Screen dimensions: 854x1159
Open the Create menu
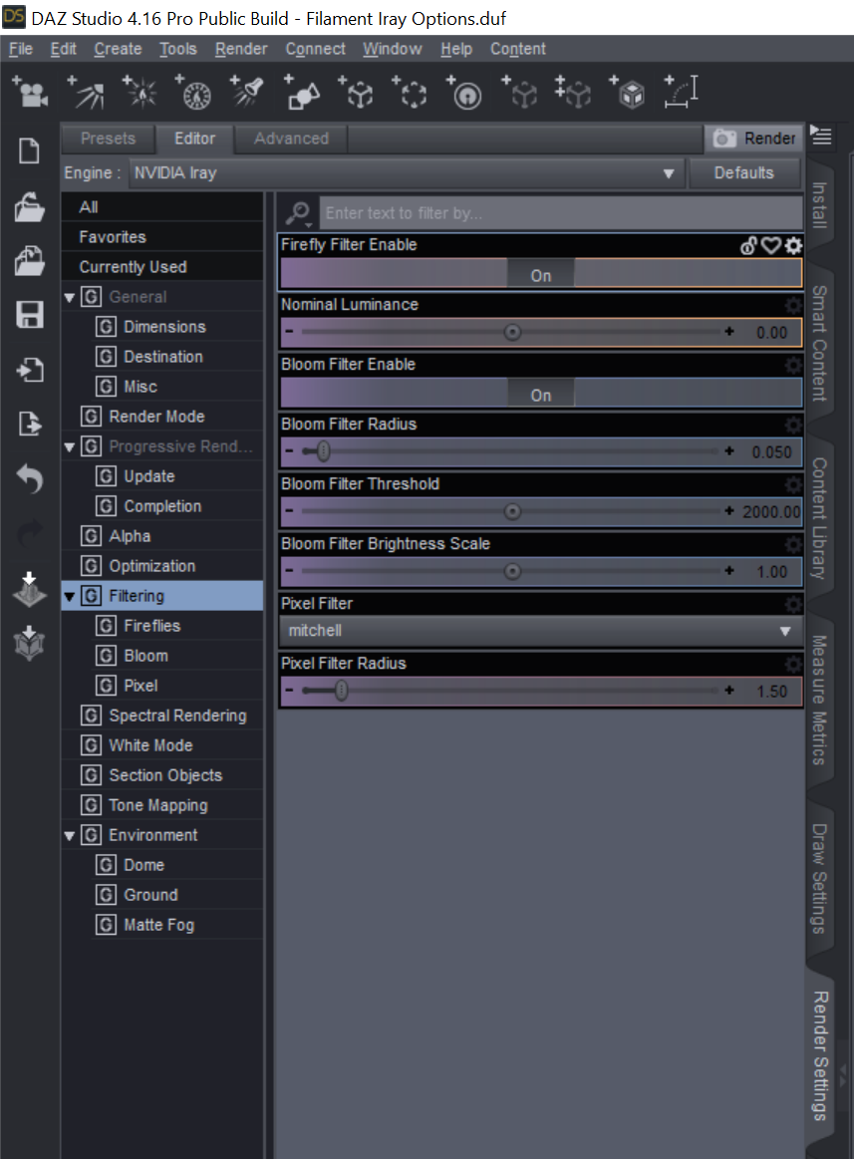(118, 49)
